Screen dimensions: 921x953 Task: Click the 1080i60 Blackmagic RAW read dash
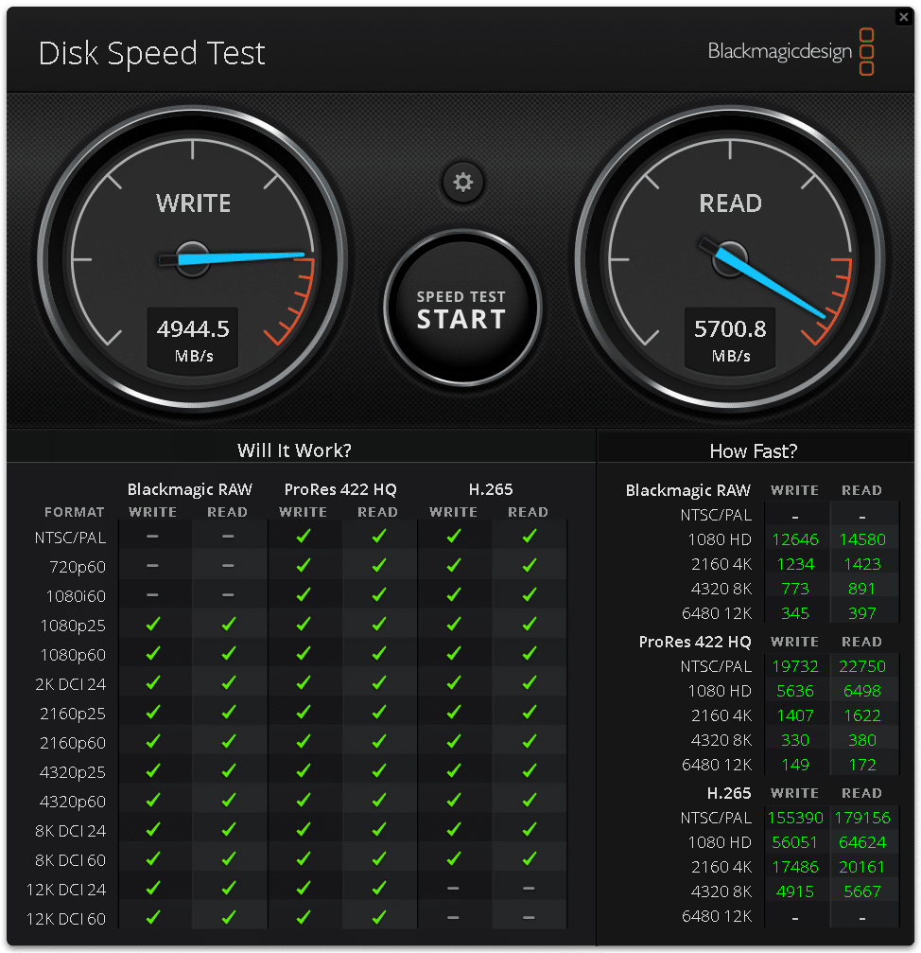click(228, 594)
